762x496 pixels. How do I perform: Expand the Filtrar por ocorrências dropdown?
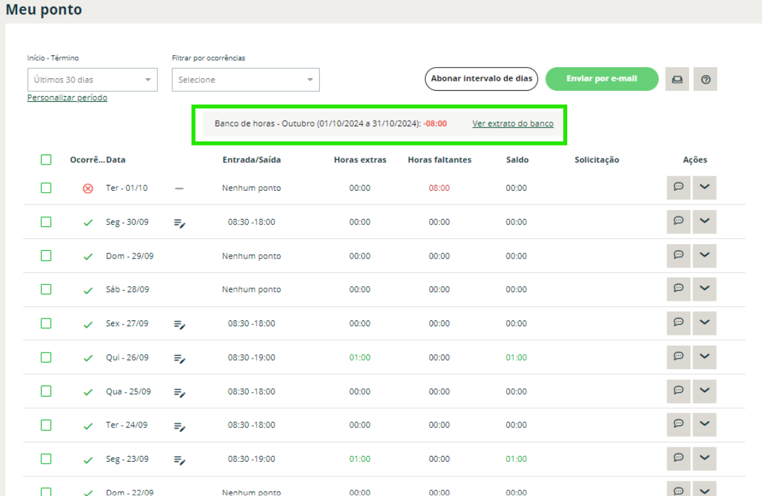245,80
